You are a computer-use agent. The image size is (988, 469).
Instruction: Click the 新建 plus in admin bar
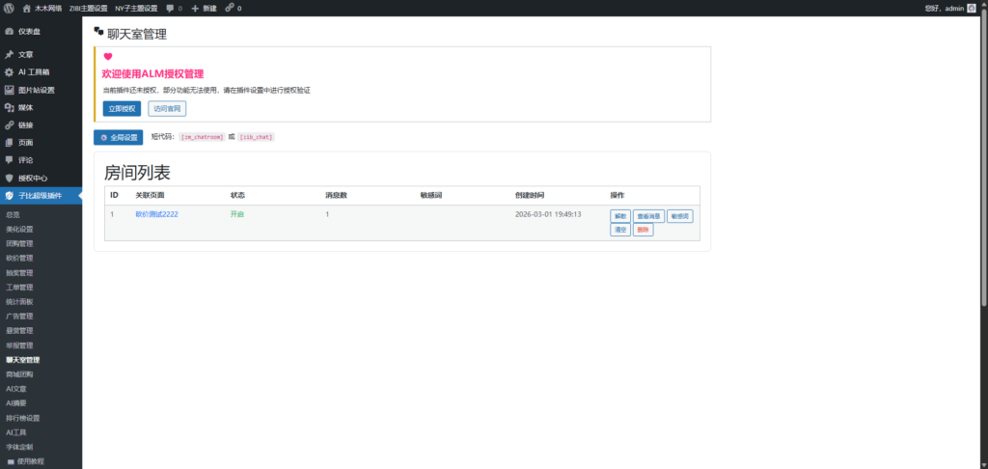(204, 8)
